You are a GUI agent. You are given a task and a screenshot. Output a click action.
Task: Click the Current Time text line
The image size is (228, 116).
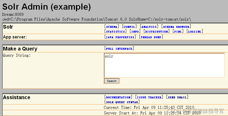coord(149,107)
